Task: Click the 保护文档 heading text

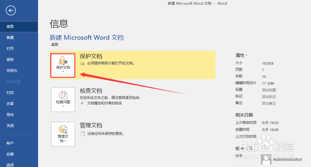Action: (x=91, y=56)
